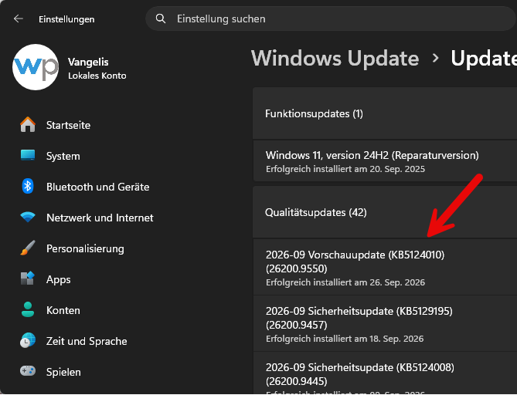Viewport: 517px width, 395px height.
Task: Click the Konten person icon
Action: (28, 309)
